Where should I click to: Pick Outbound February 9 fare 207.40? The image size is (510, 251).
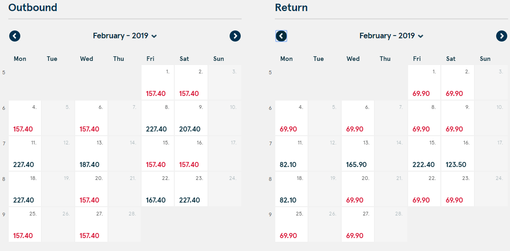point(191,118)
